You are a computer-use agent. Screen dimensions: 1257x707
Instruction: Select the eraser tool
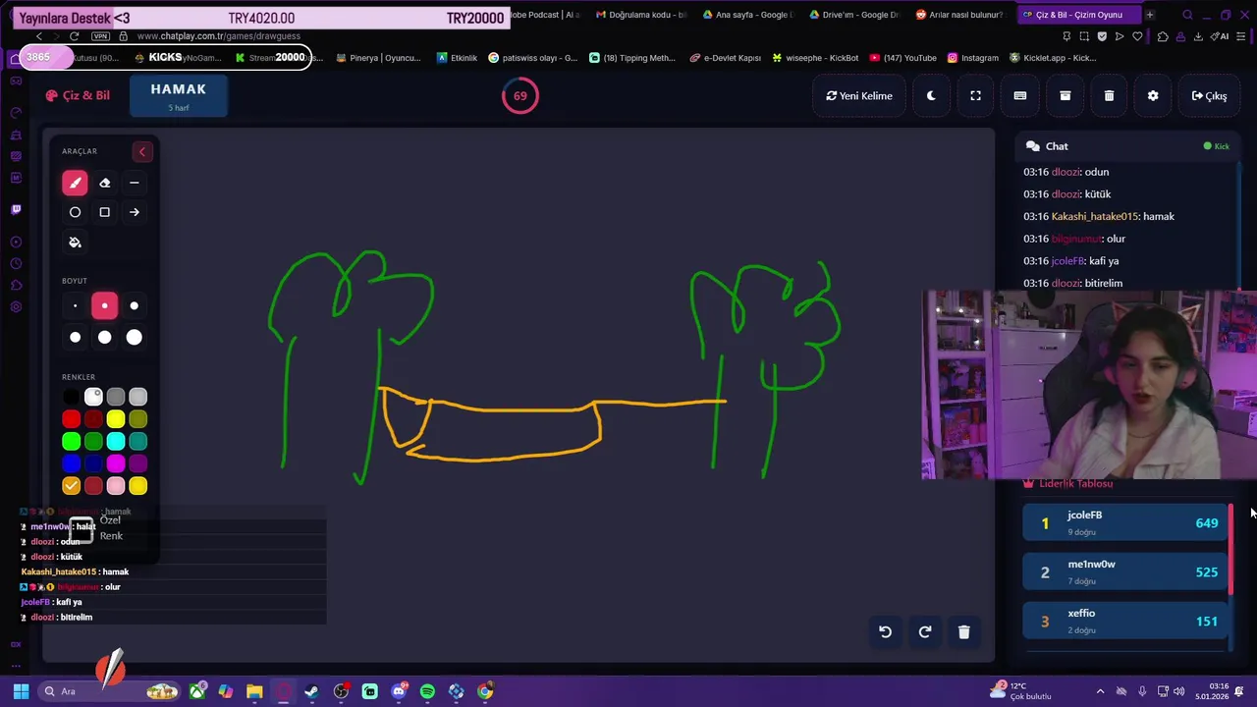(x=105, y=183)
